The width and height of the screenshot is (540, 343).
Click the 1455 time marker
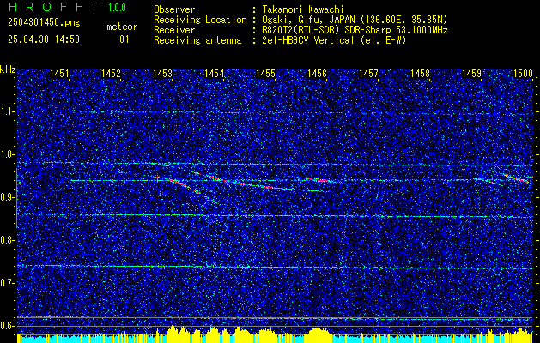[x=265, y=73]
